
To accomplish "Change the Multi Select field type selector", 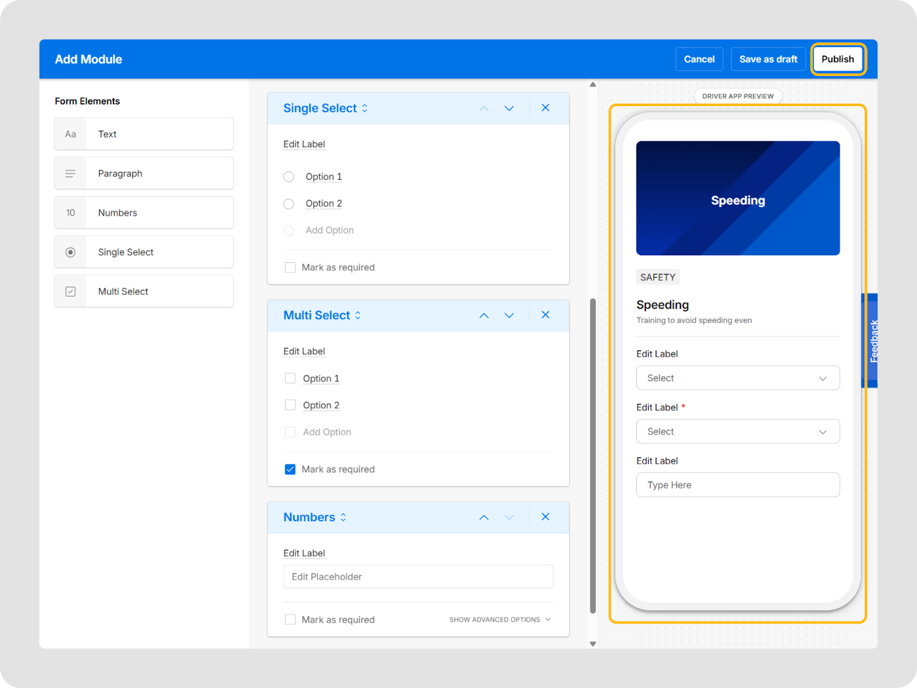I will (358, 315).
